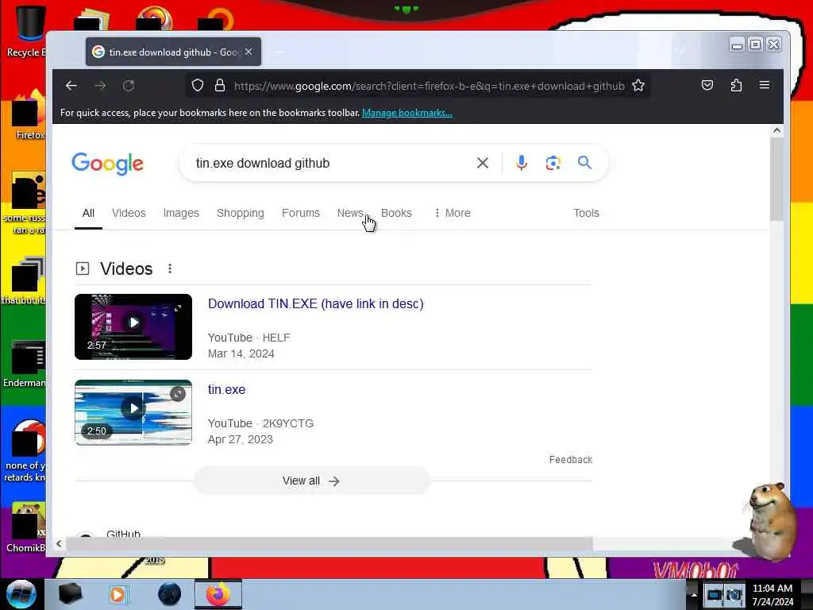
Task: Submit search with the magnifying glass icon
Action: click(x=584, y=163)
